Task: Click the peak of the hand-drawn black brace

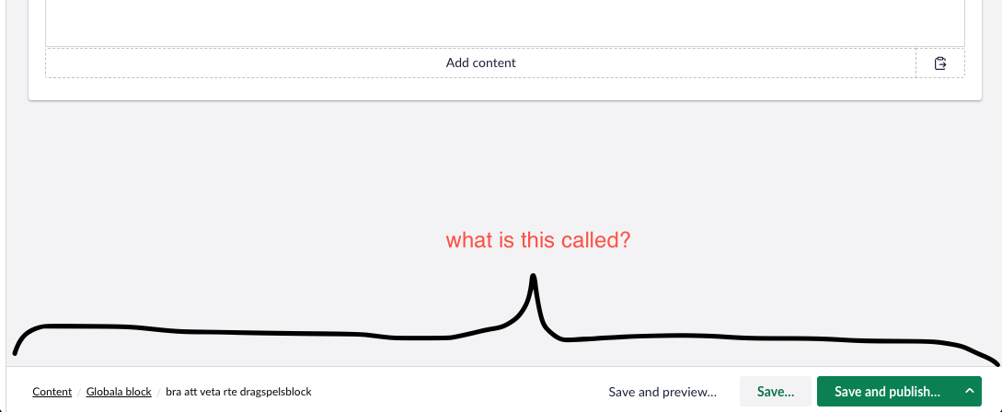Action: (x=533, y=279)
